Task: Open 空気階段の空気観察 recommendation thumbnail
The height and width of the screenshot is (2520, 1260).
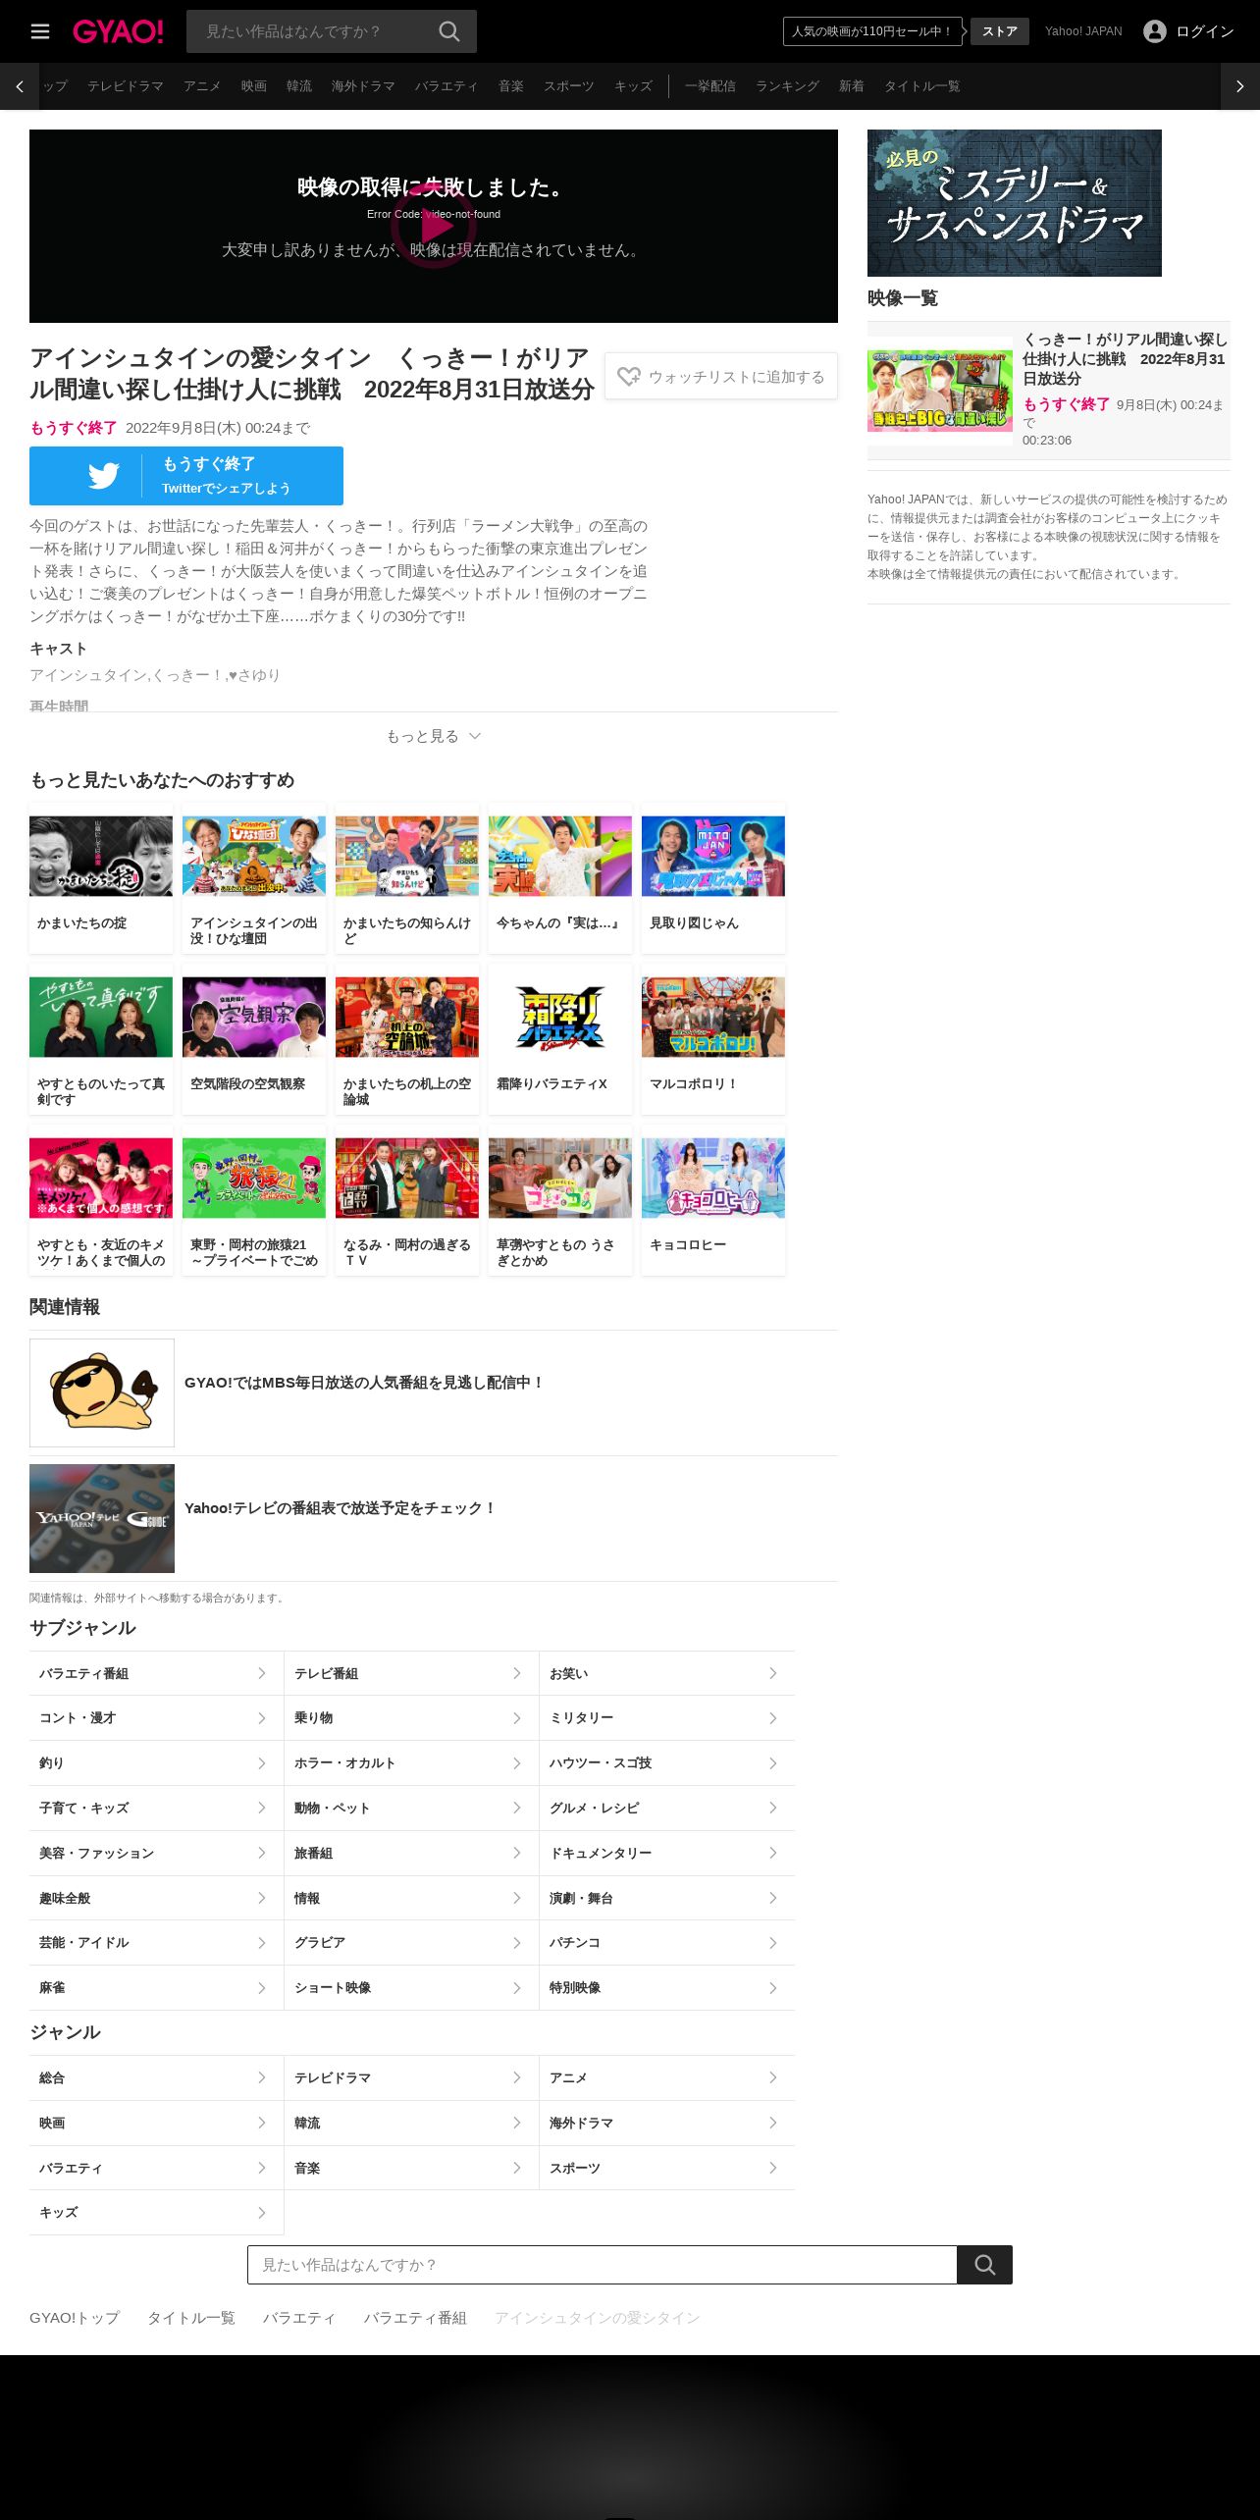Action: pyautogui.click(x=254, y=1017)
